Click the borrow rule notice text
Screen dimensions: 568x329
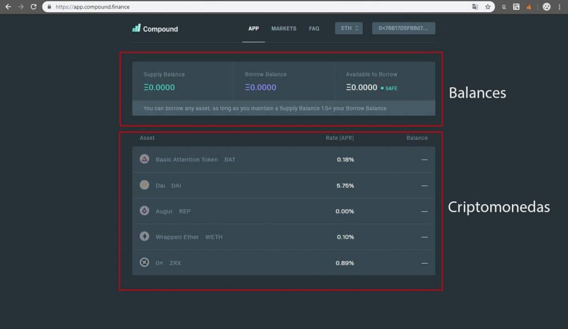(265, 108)
